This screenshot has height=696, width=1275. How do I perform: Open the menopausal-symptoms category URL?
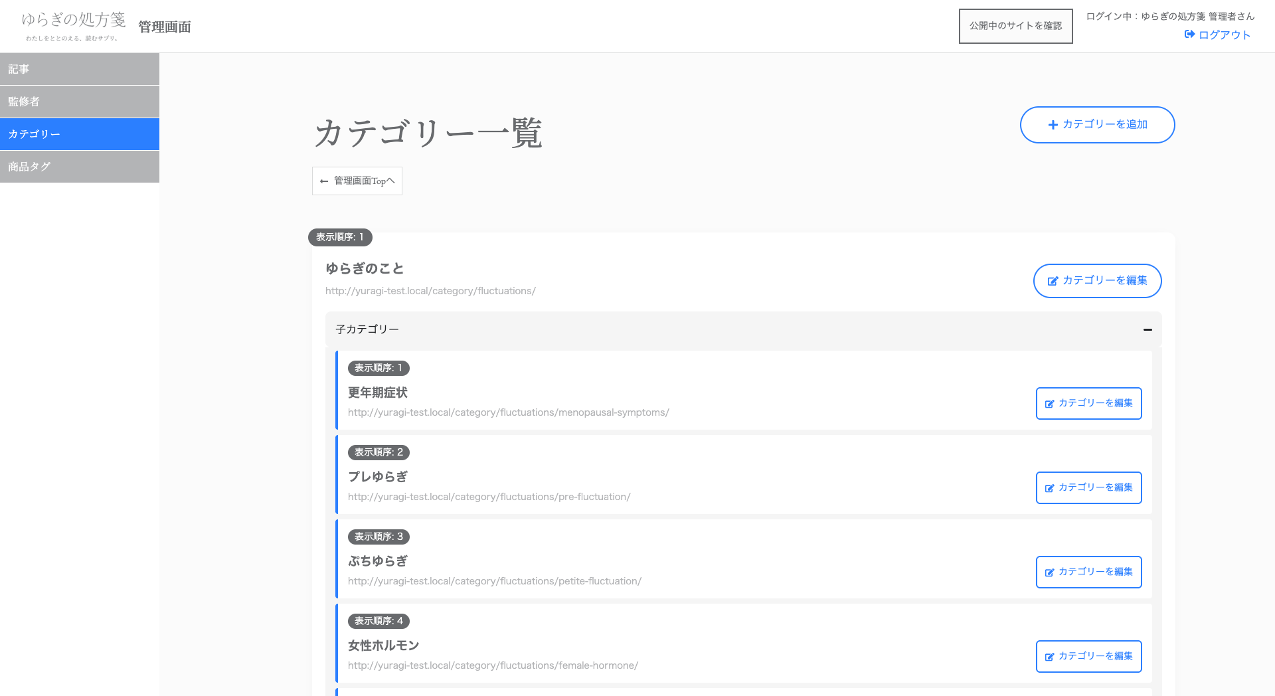(x=508, y=412)
